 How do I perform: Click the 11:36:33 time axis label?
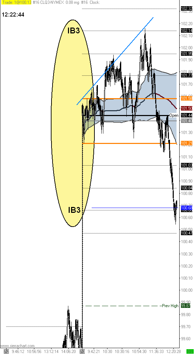[x=157, y=352]
